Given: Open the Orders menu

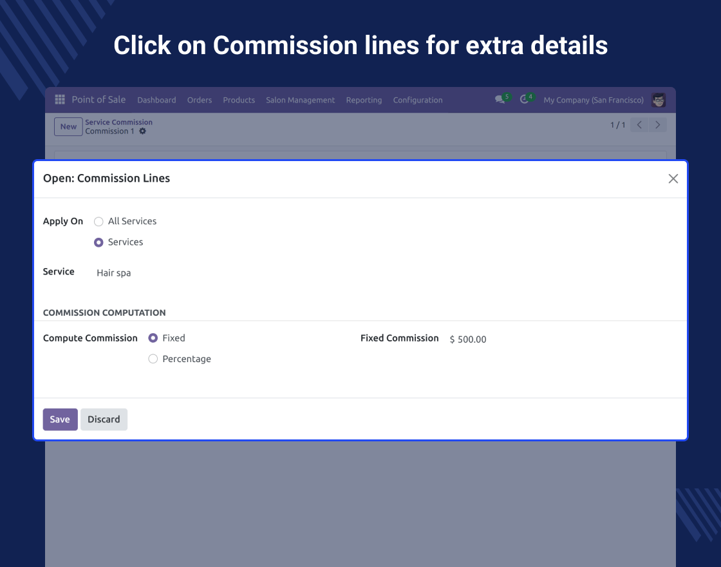Looking at the screenshot, I should pos(200,100).
